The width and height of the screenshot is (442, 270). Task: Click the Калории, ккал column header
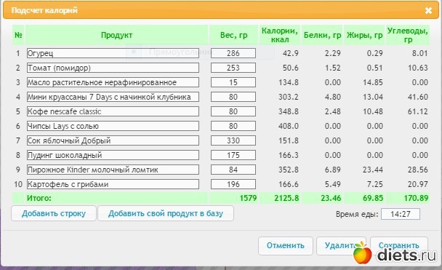click(x=280, y=35)
